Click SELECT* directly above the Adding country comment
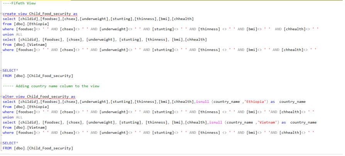This screenshot has width=345, height=156. pos(10,70)
